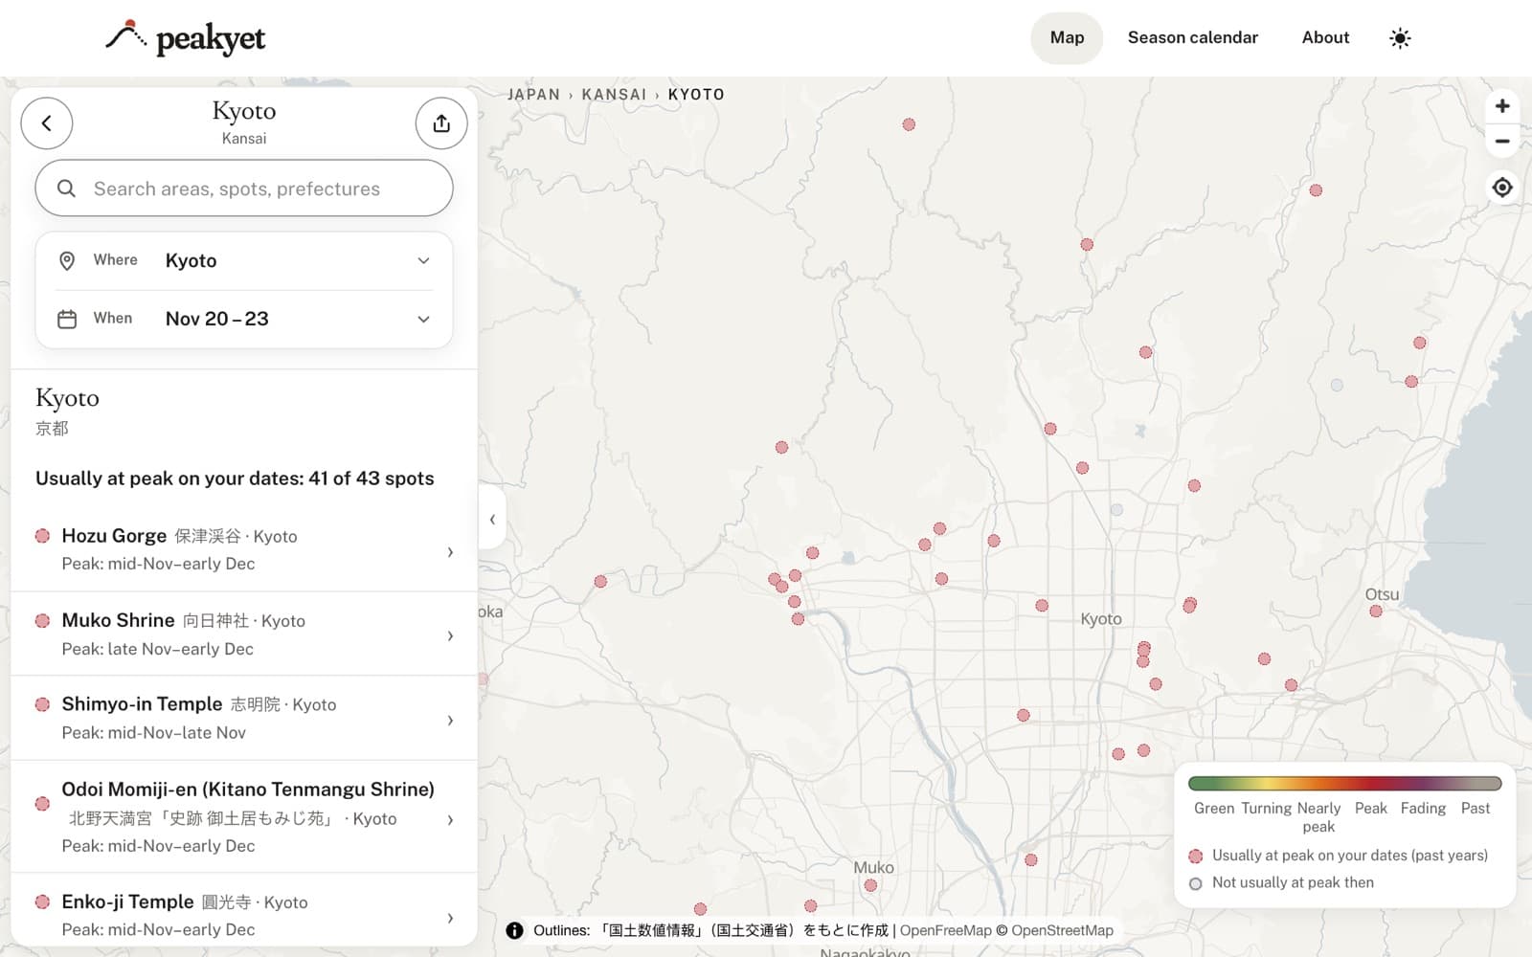Toggle the light/dark theme sun icon

[1400, 38]
